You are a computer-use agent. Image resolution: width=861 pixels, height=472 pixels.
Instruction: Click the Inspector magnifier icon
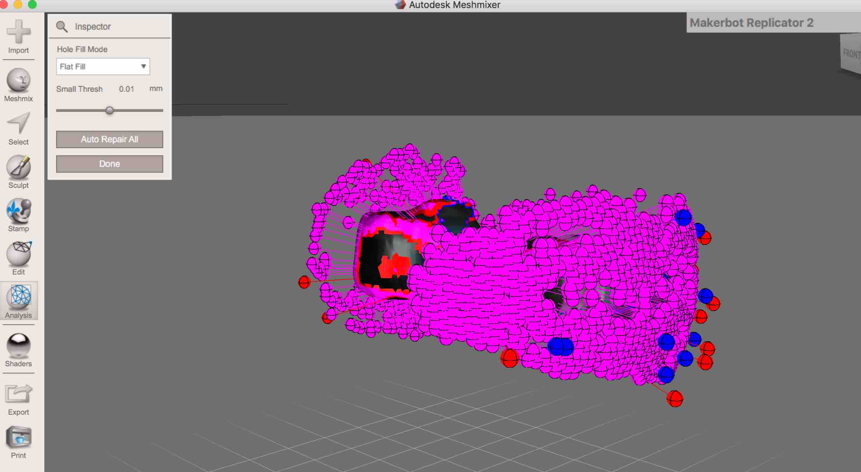tap(61, 26)
